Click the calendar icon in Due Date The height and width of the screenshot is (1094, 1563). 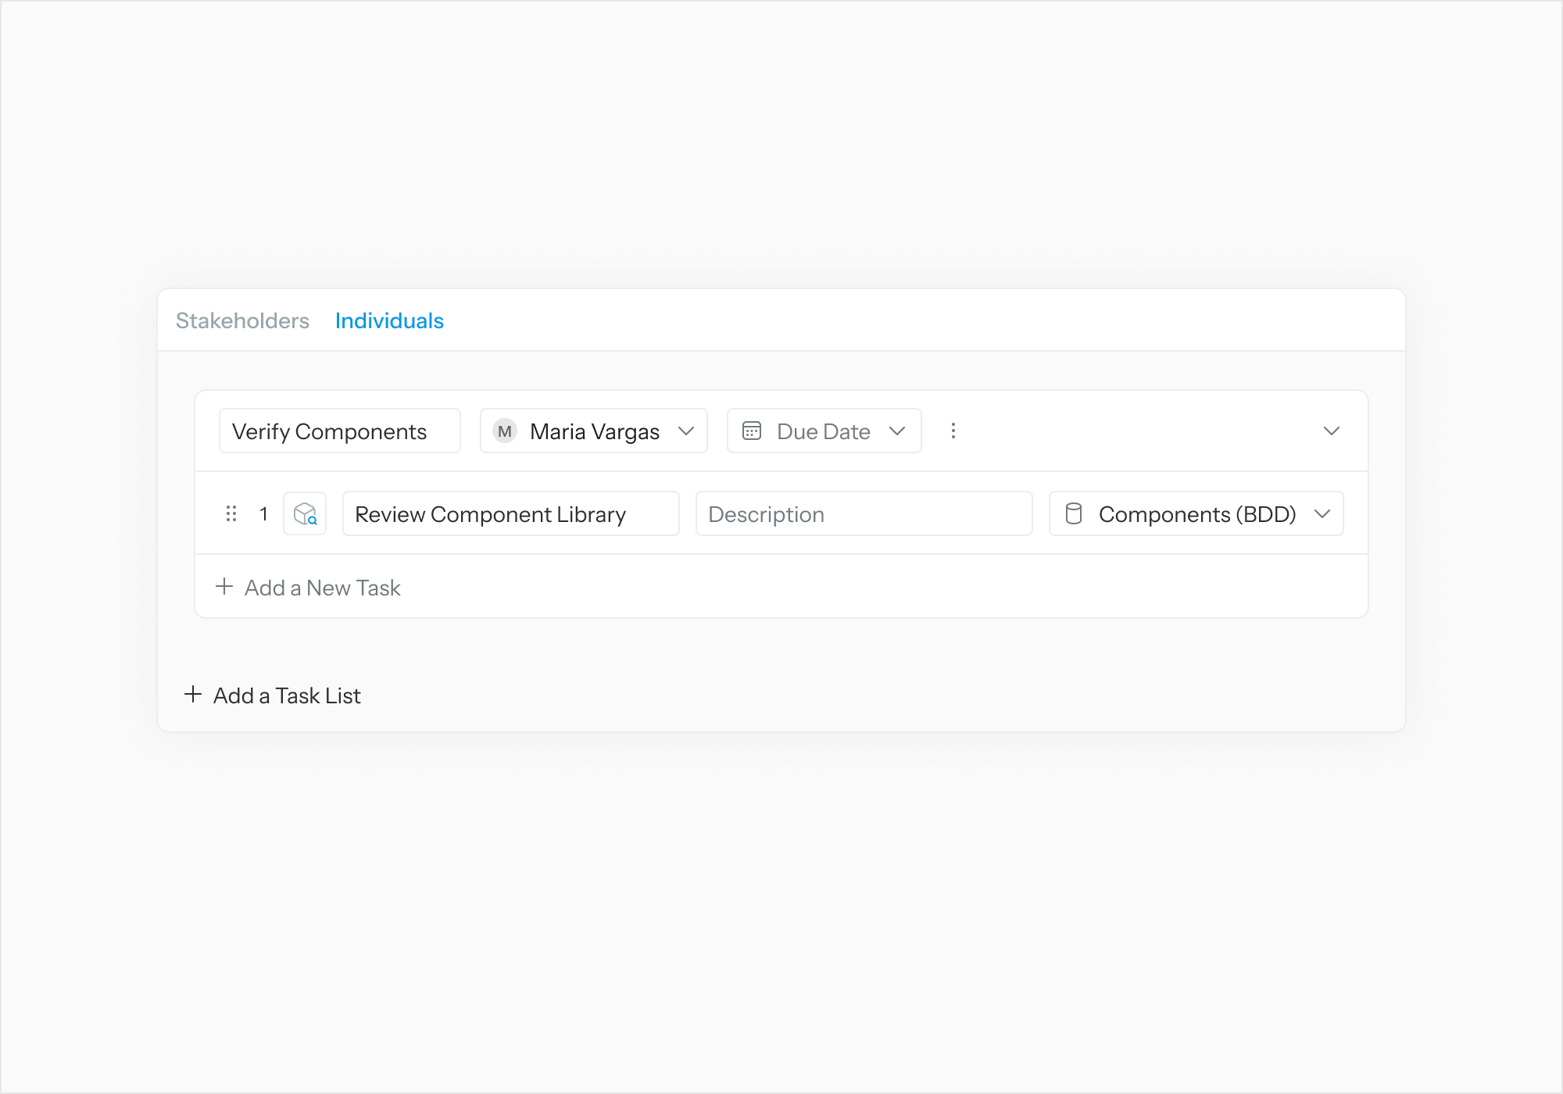click(752, 431)
